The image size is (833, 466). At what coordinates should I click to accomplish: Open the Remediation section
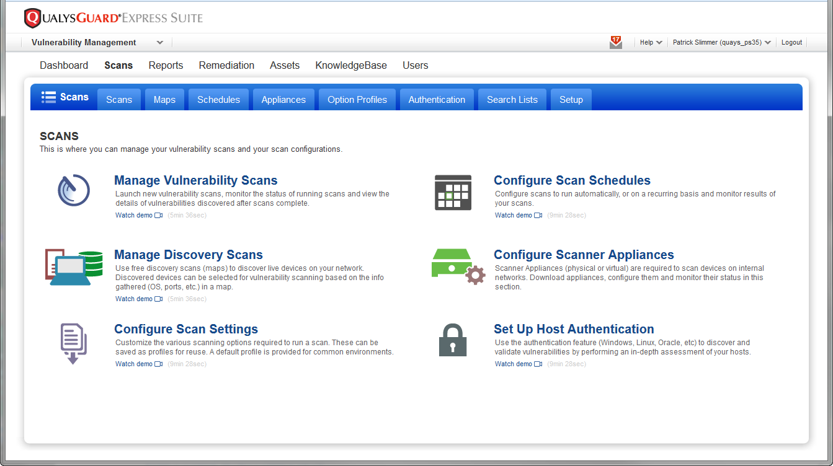coord(226,66)
